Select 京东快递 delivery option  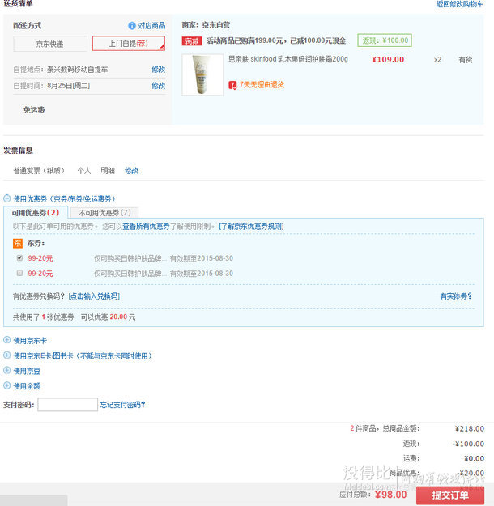50,44
